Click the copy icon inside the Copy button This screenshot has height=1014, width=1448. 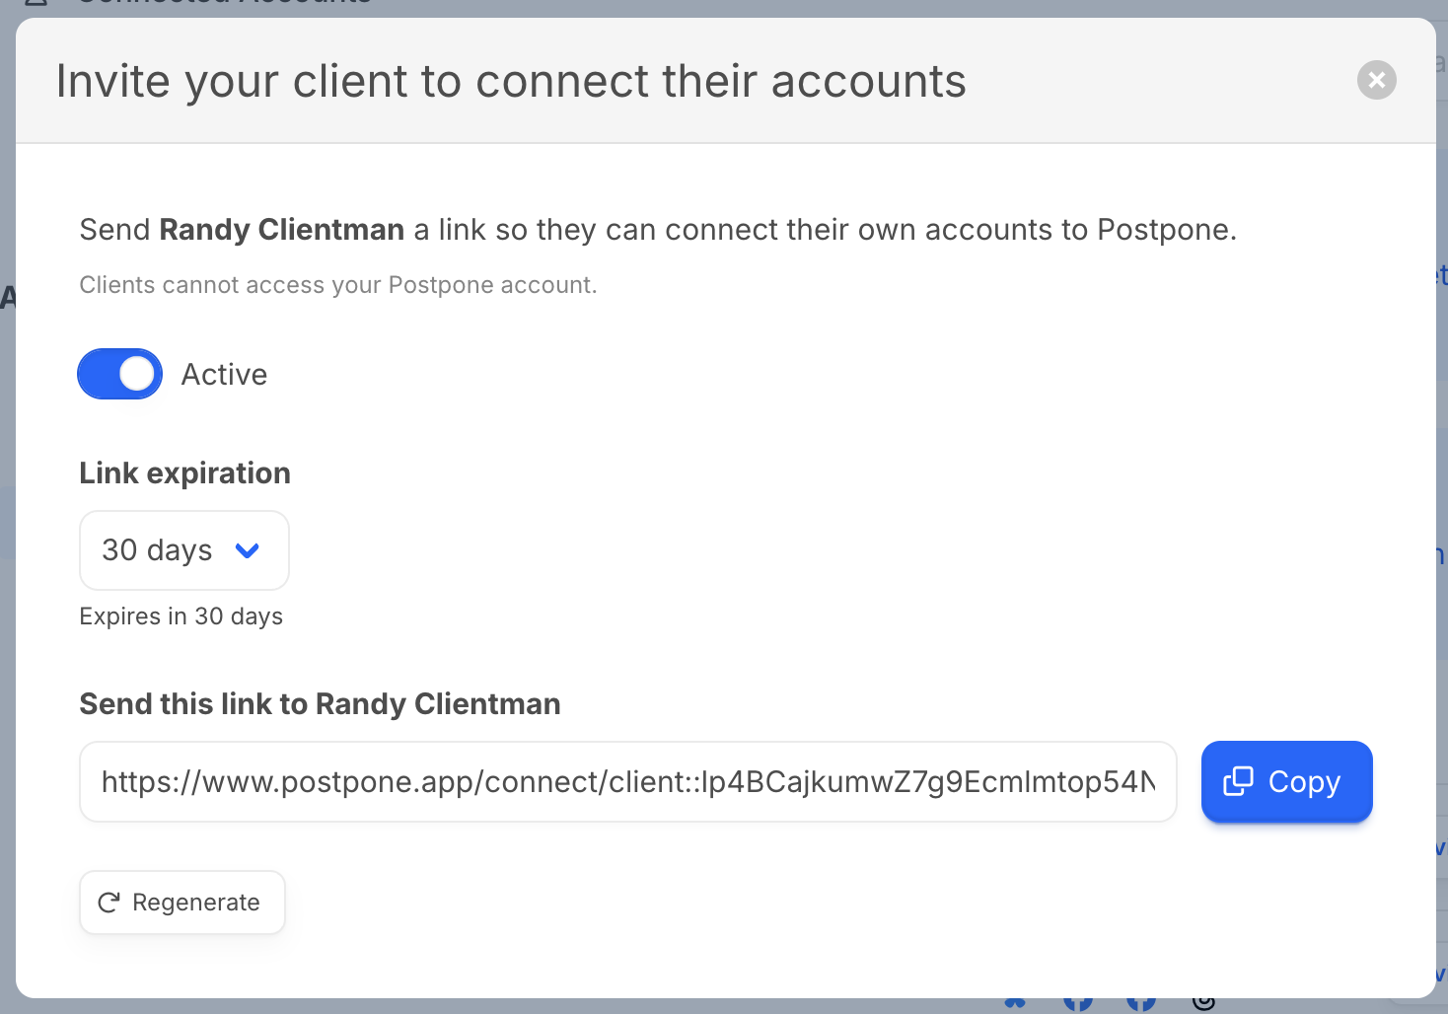click(1240, 781)
